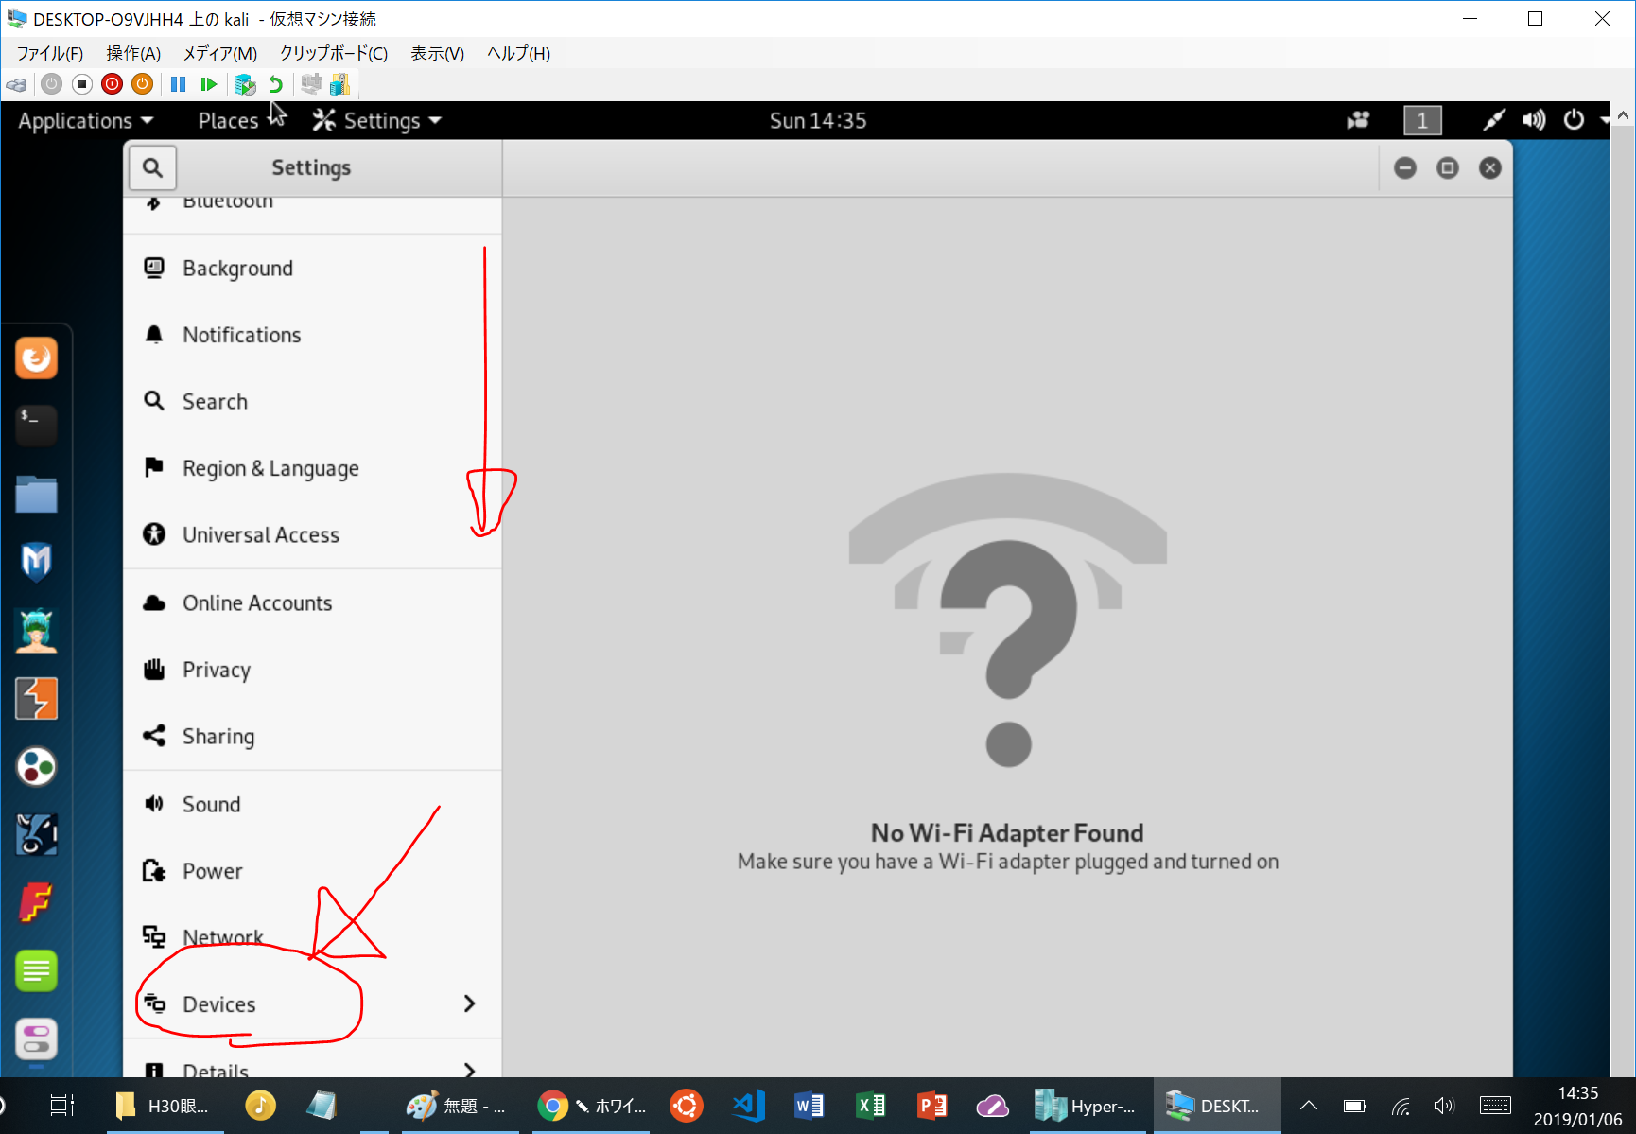
Task: Click the pause button in Hyper-V toolbar
Action: (x=178, y=84)
